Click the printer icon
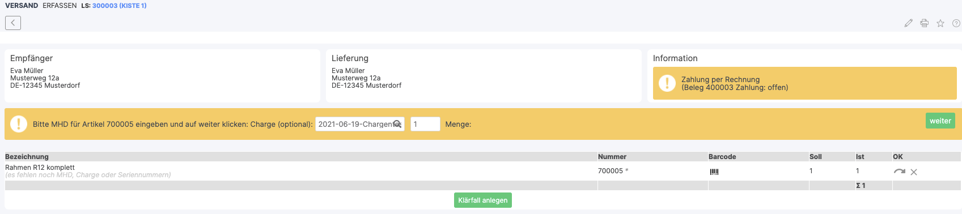The height and width of the screenshot is (214, 962). click(x=924, y=23)
